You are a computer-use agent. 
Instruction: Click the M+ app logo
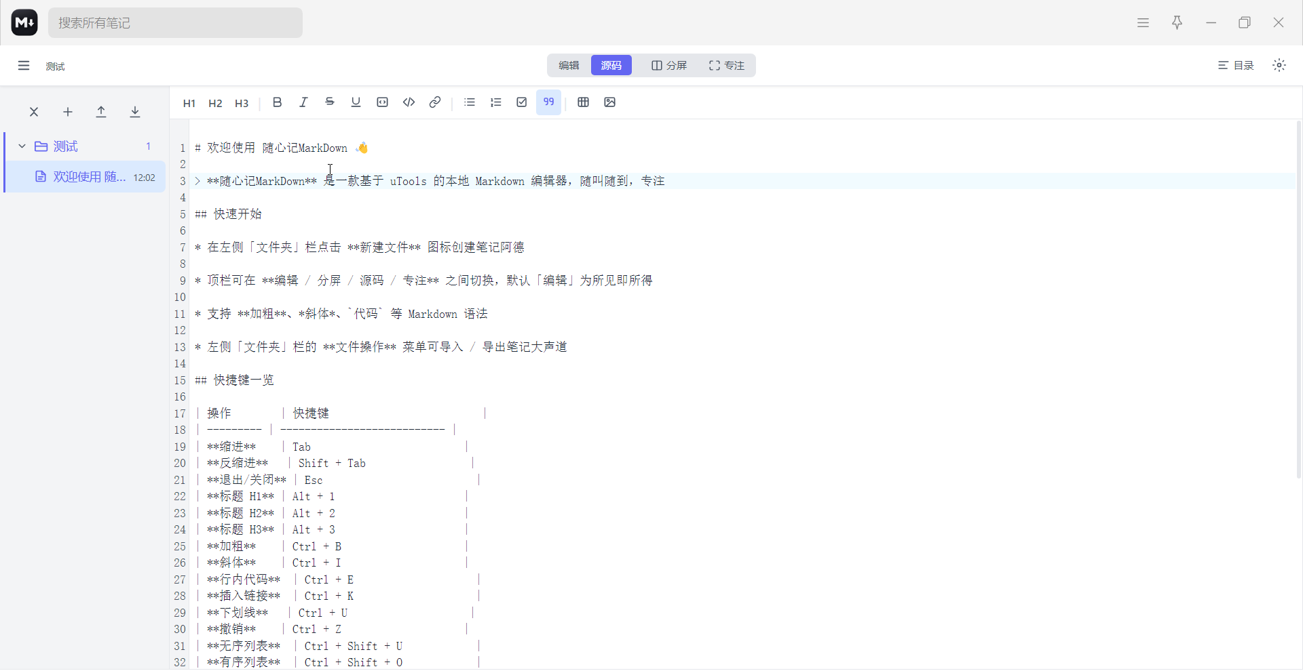[24, 22]
